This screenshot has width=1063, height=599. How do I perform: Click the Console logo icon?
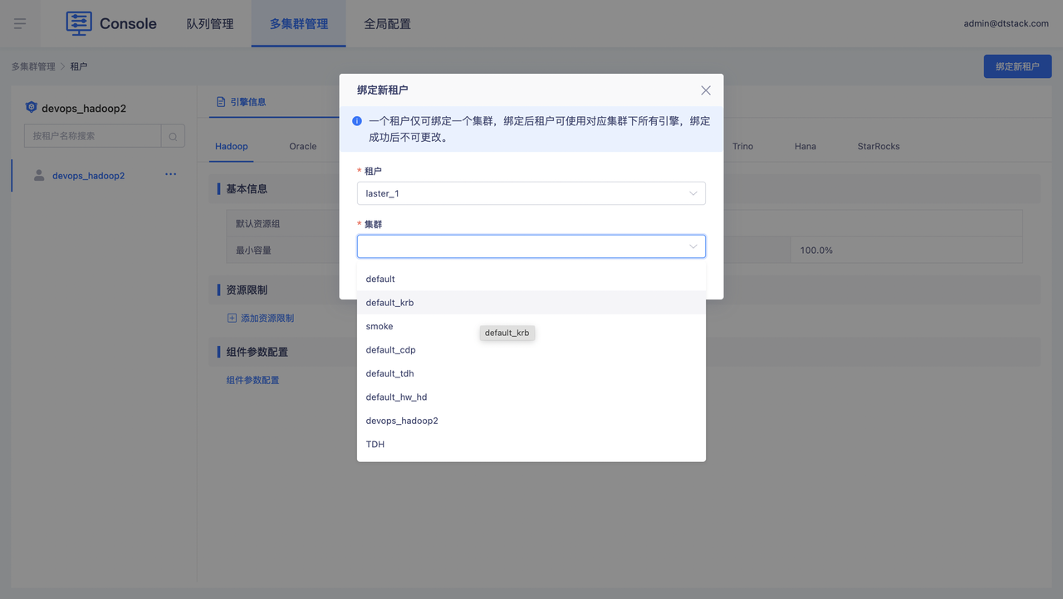[79, 23]
